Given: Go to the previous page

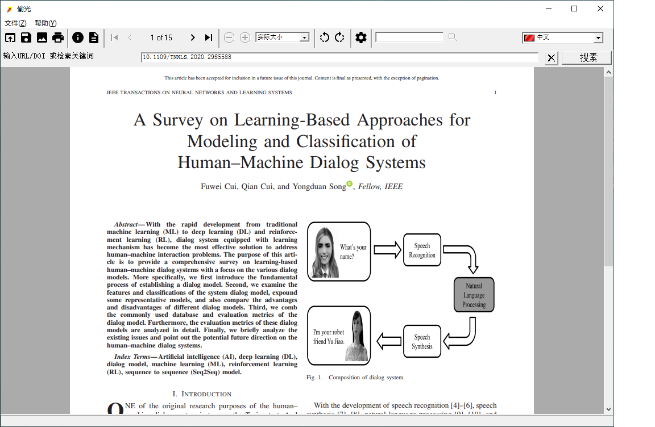Looking at the screenshot, I should click(x=130, y=37).
